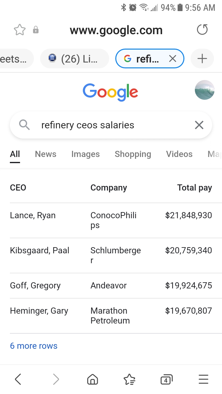The width and height of the screenshot is (222, 394).
Task: Close the refinery search tab
Action: pos(173,58)
